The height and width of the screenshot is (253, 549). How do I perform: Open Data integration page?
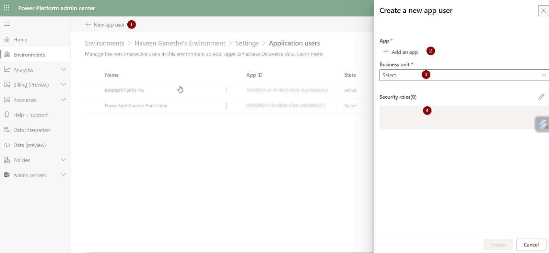32,130
